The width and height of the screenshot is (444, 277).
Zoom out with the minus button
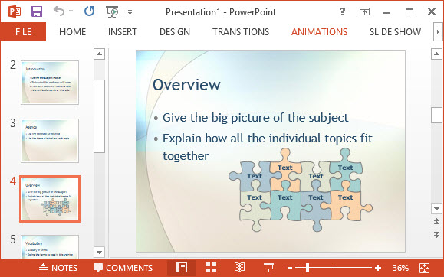click(290, 267)
